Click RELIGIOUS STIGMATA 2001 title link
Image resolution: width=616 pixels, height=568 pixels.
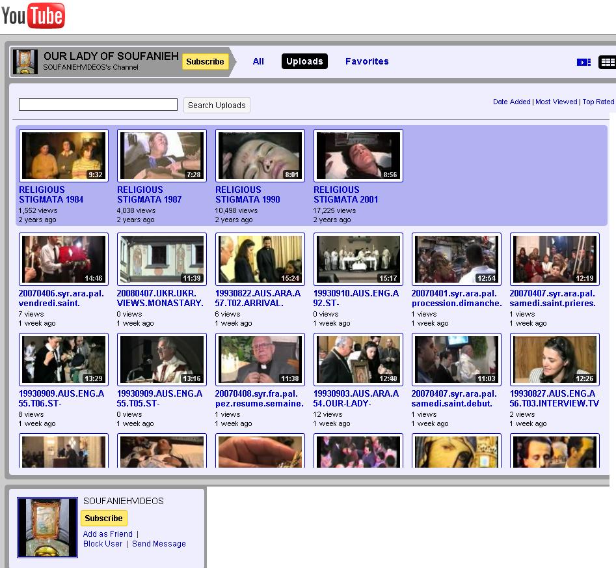click(345, 195)
